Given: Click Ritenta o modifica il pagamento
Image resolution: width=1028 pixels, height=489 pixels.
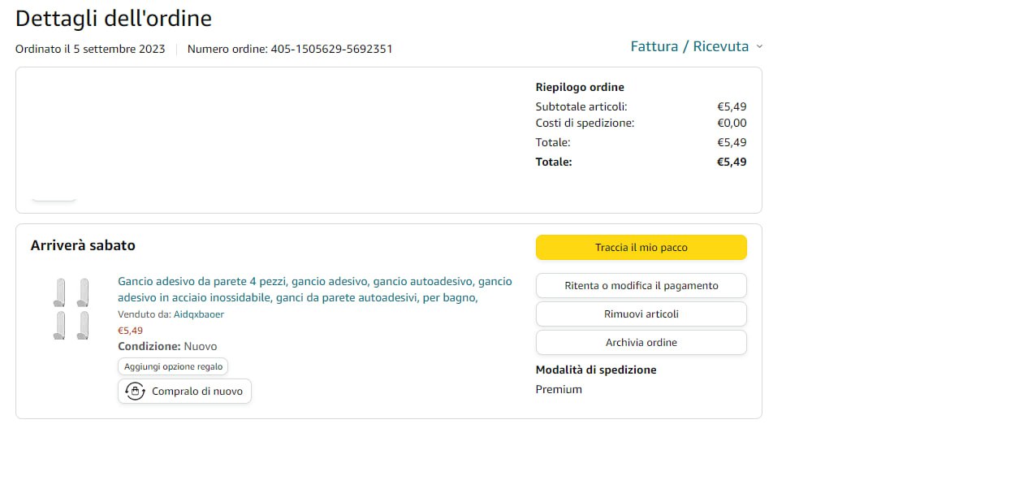Looking at the screenshot, I should click(x=641, y=286).
